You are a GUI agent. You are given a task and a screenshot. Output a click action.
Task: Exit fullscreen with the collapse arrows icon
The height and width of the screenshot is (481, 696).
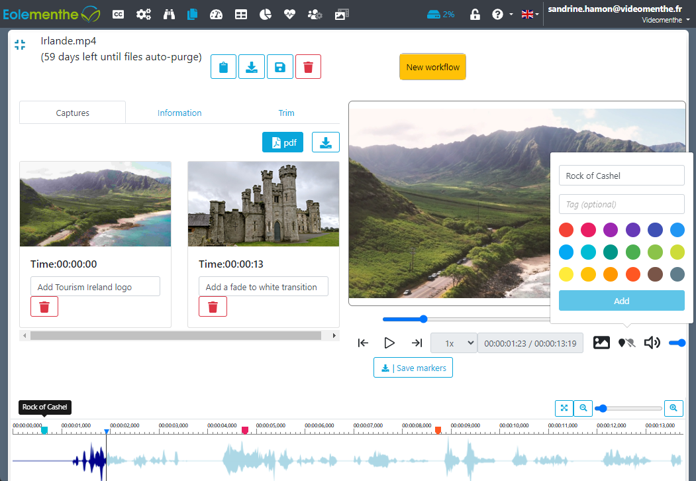coord(20,44)
